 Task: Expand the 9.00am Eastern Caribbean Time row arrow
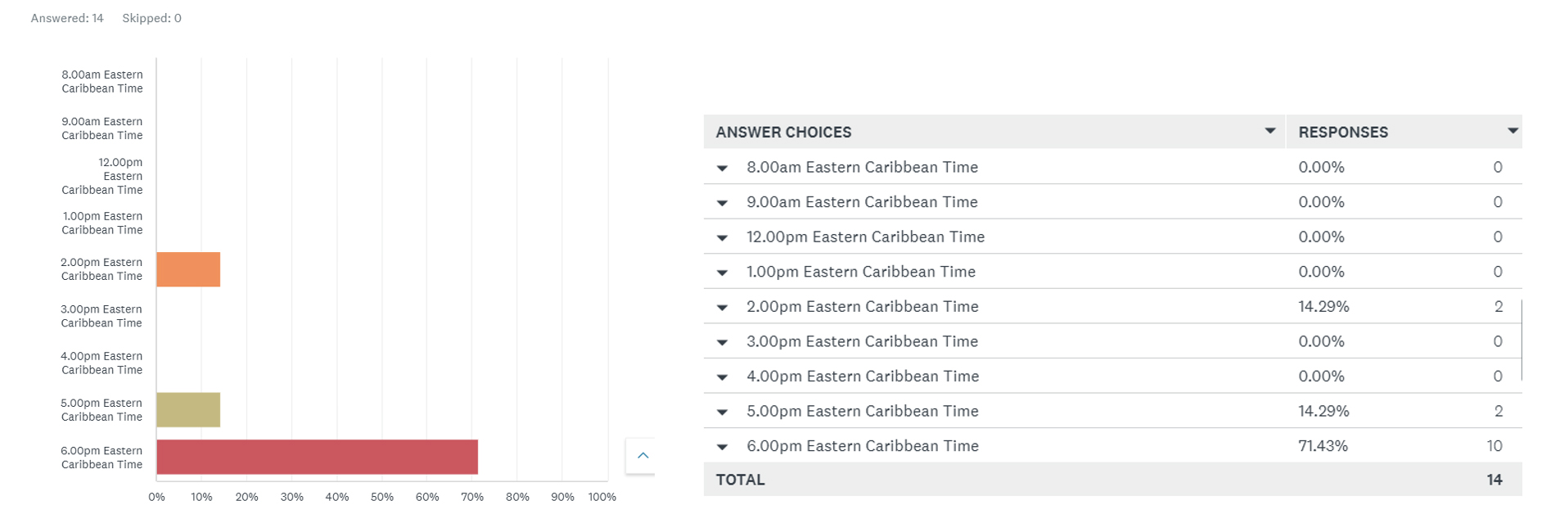[x=722, y=203]
